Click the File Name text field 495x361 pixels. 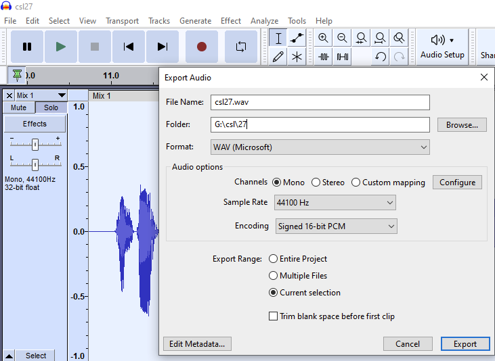(x=320, y=102)
